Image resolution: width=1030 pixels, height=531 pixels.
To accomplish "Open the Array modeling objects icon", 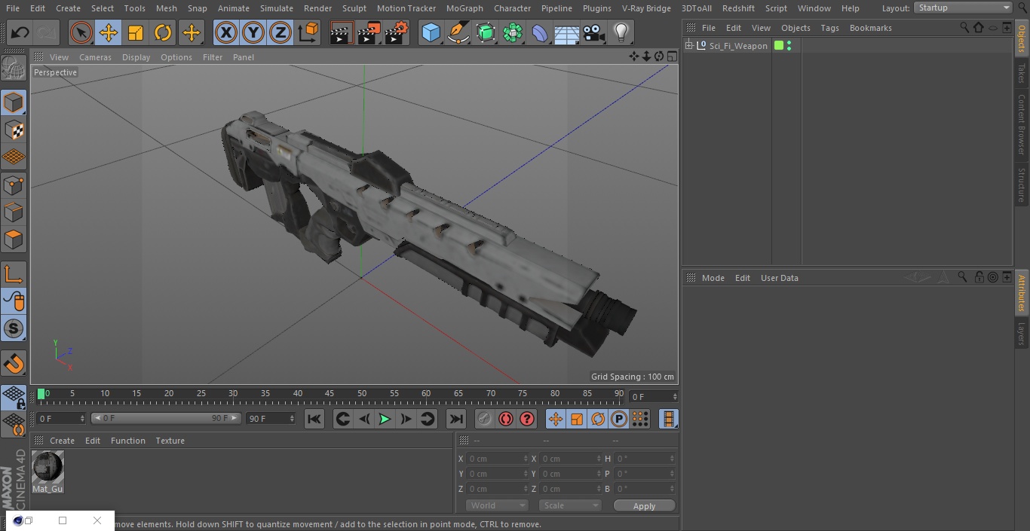I will click(x=513, y=32).
